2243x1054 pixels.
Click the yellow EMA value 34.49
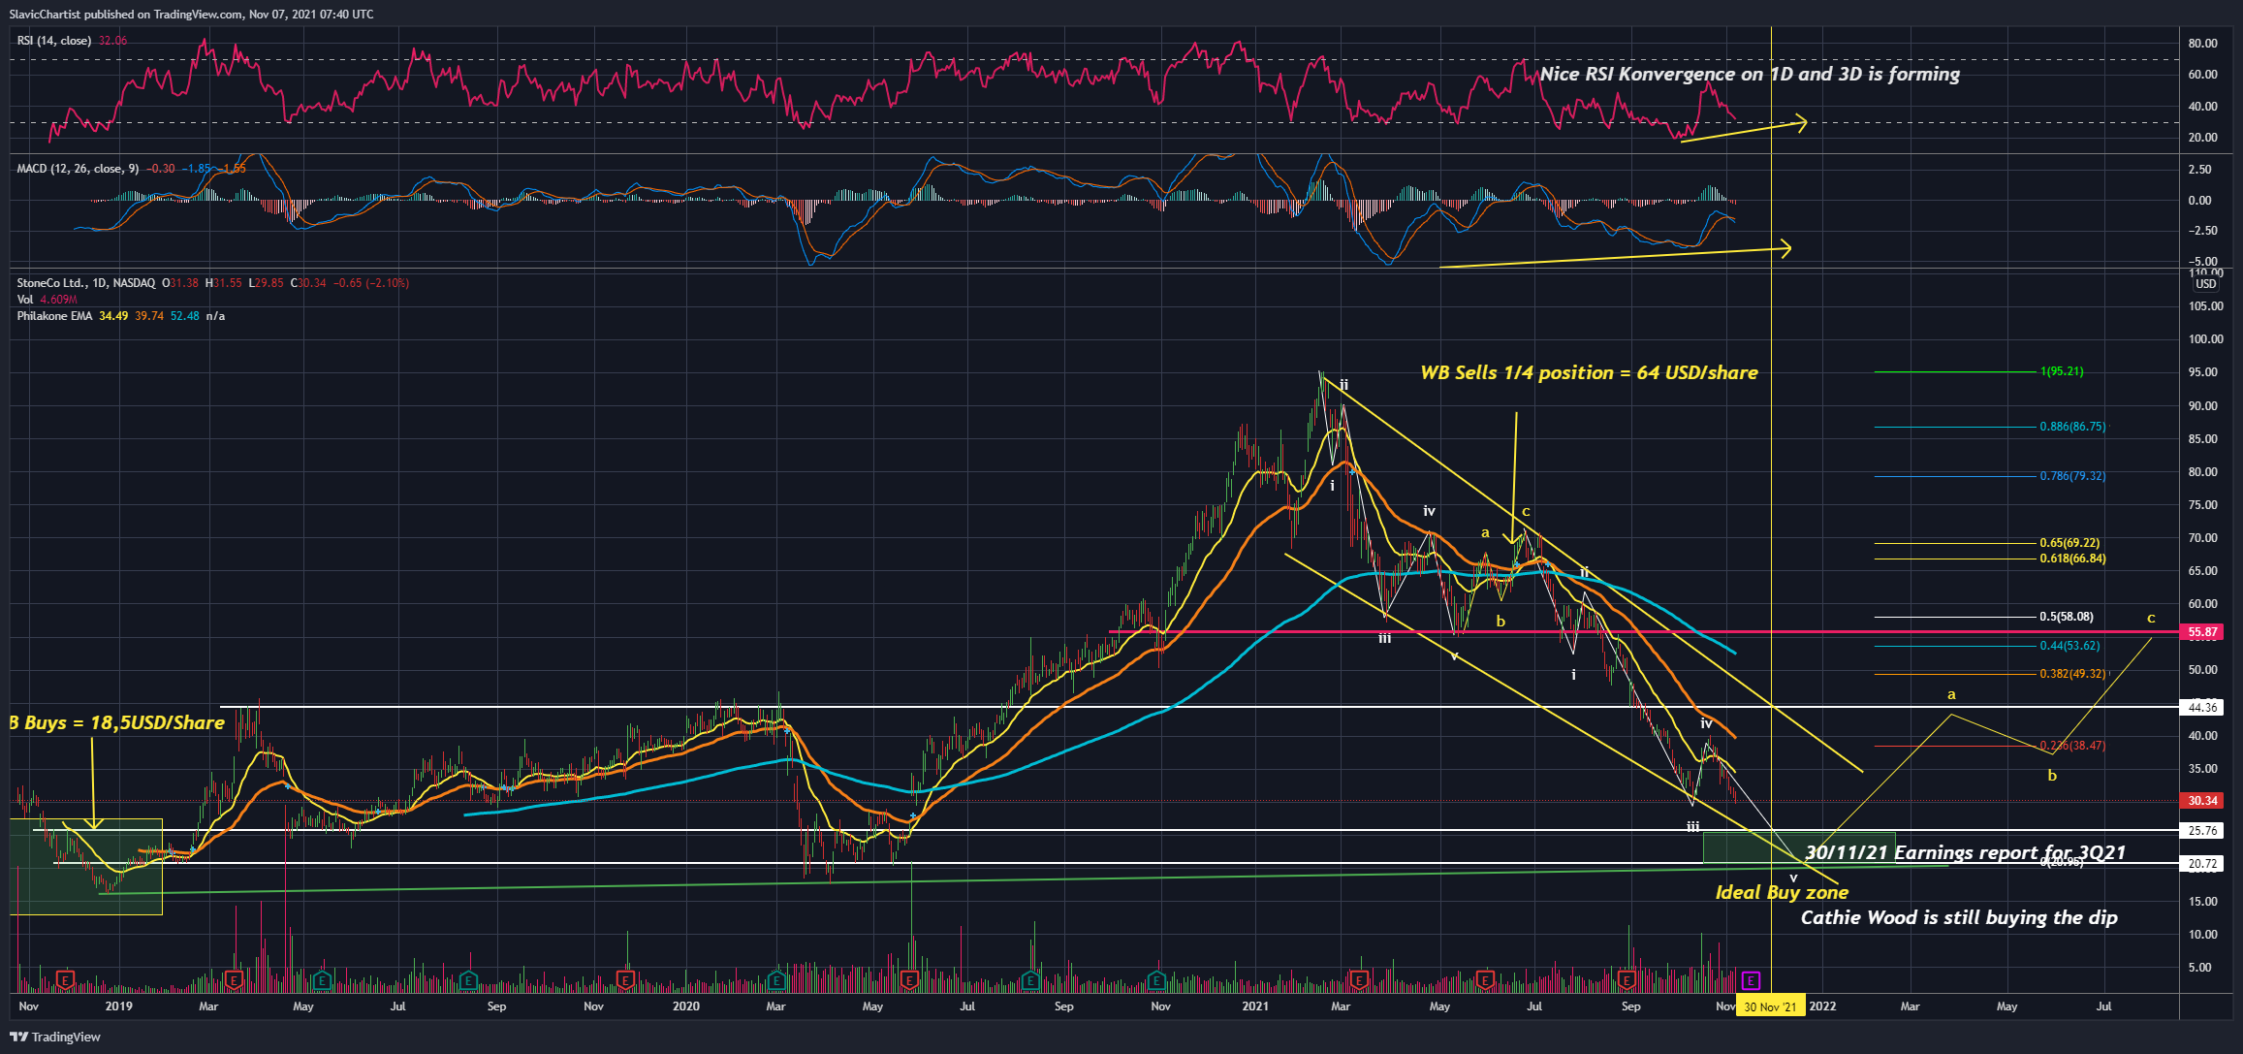coord(113,316)
